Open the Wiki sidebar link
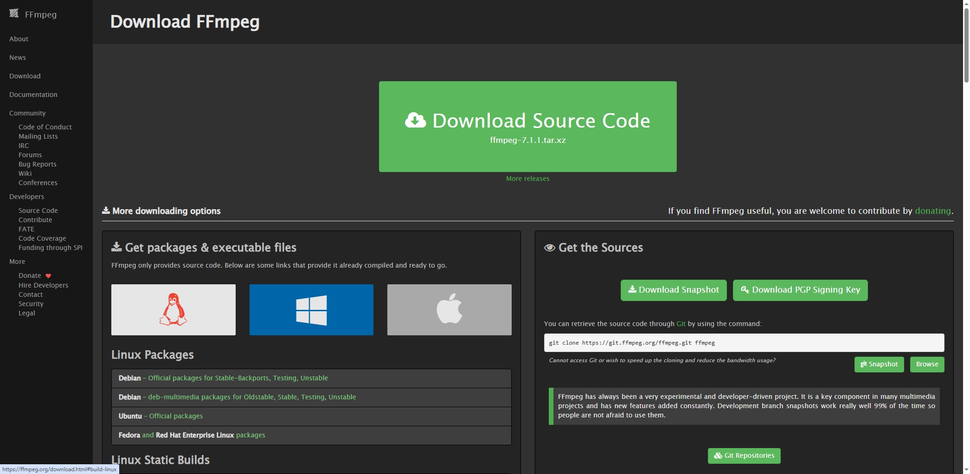This screenshot has height=474, width=970. (x=25, y=173)
